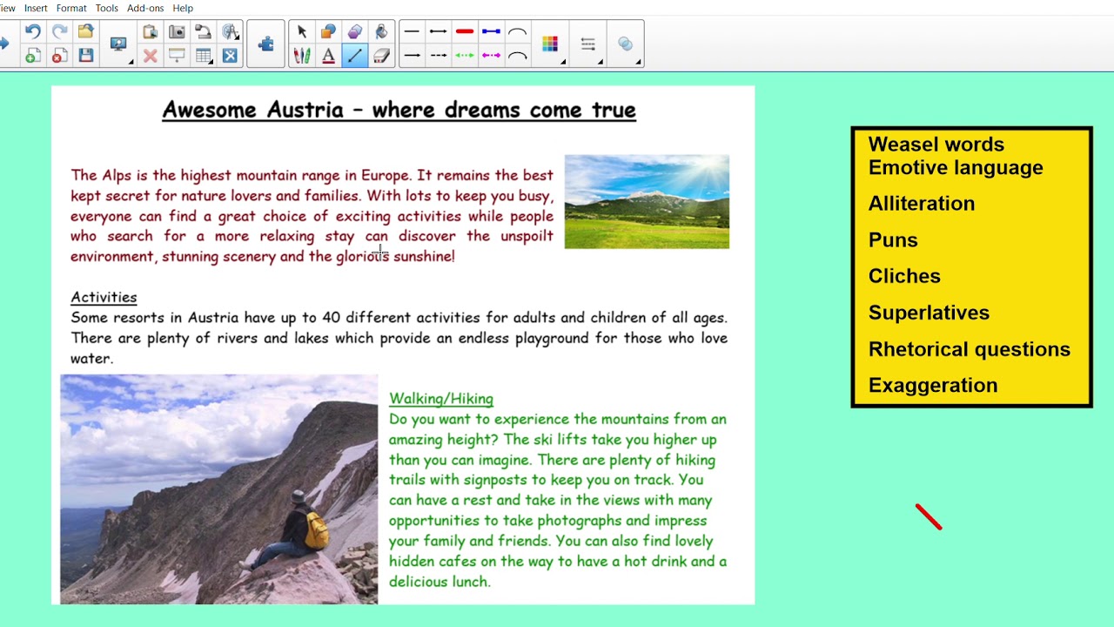The height and width of the screenshot is (627, 1114).
Task: Start the document camera tool
Action: pos(203,32)
